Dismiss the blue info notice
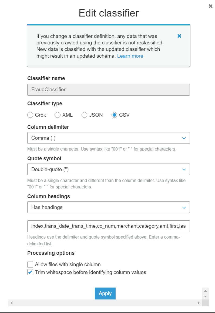This screenshot has height=313, width=215. [179, 36]
